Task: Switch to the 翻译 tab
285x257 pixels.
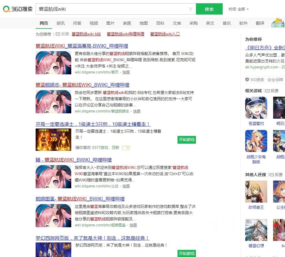Action: (x=260, y=23)
